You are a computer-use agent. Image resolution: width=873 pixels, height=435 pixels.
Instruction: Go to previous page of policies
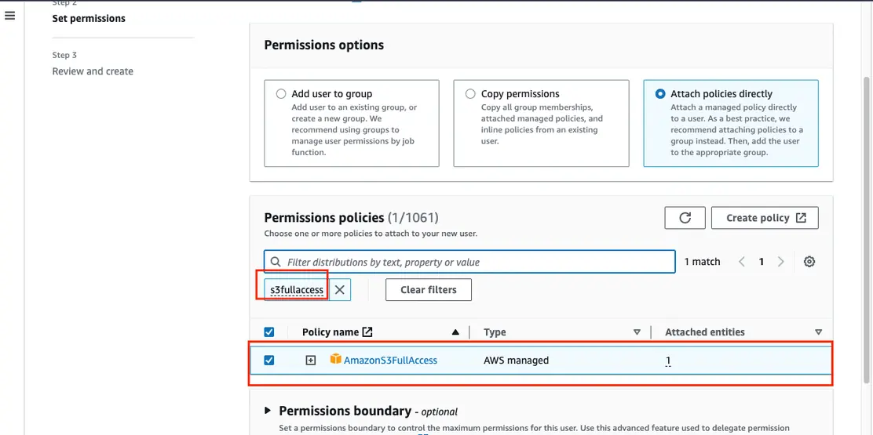(742, 262)
